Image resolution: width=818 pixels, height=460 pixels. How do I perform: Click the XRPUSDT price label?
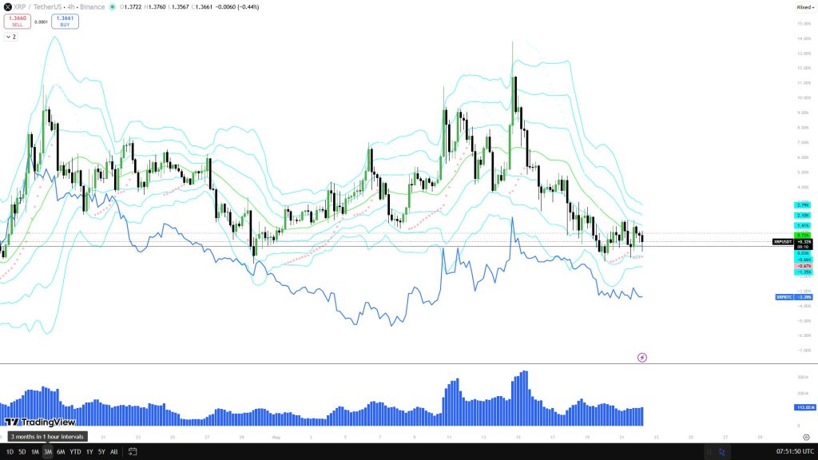[x=783, y=242]
